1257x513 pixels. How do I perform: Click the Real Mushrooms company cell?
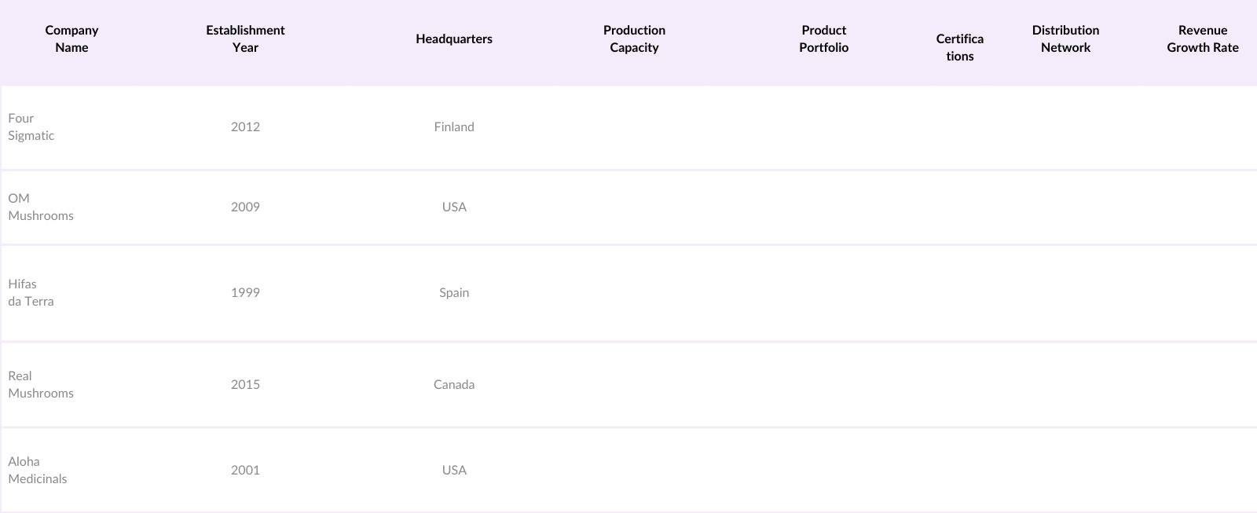pyautogui.click(x=41, y=385)
